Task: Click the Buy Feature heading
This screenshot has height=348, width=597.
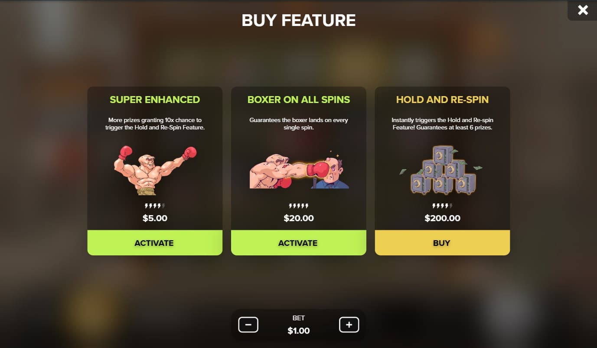Action: point(299,20)
